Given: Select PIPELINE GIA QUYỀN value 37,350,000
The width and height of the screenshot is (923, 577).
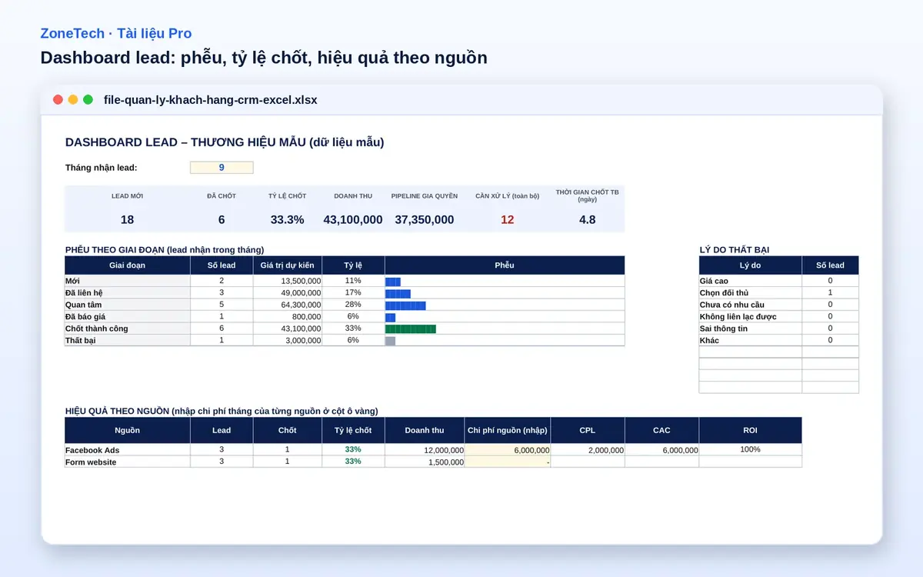Looking at the screenshot, I should tap(425, 219).
